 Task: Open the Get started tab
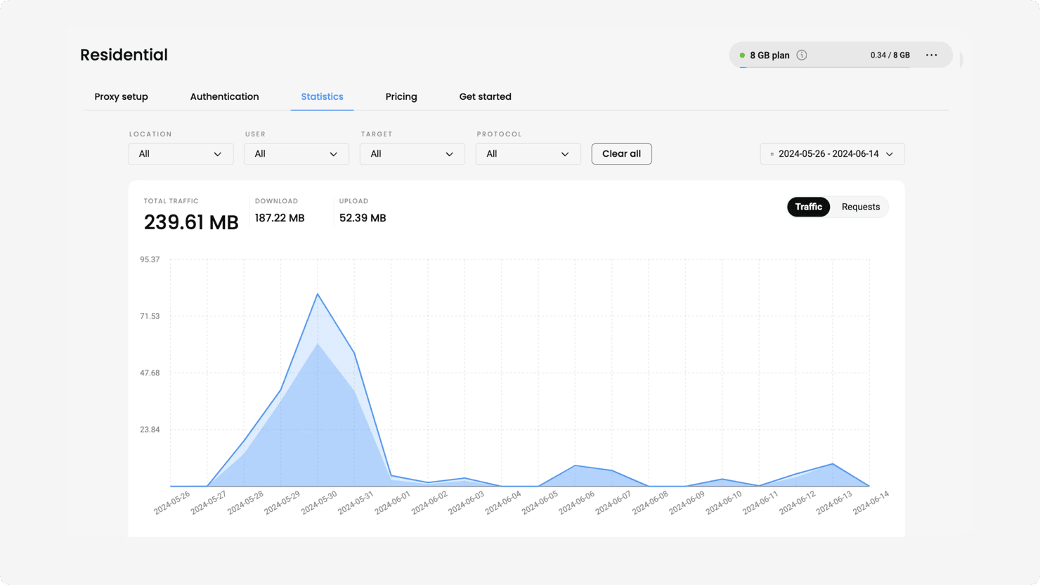coord(485,96)
